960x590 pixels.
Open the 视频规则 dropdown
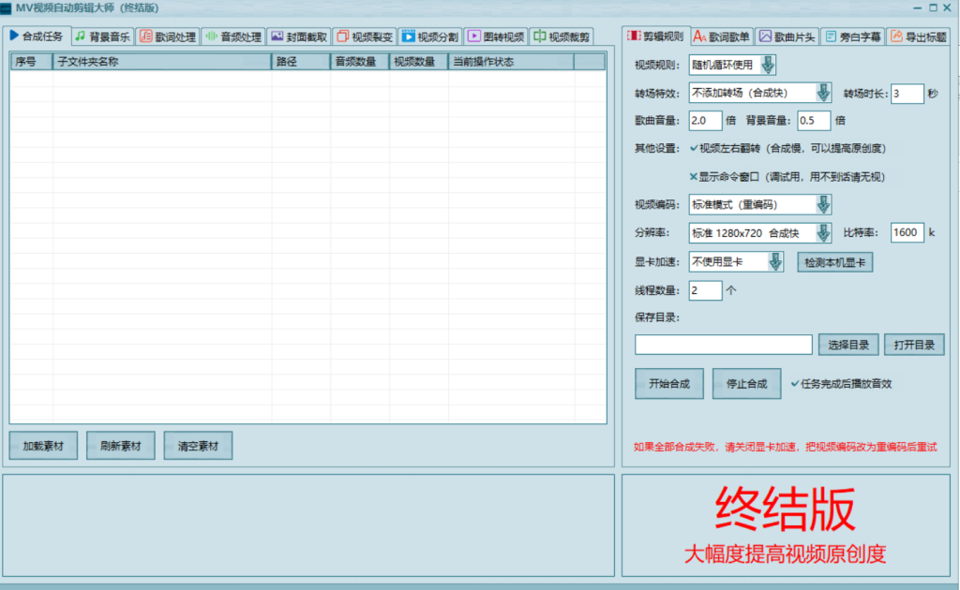[768, 65]
